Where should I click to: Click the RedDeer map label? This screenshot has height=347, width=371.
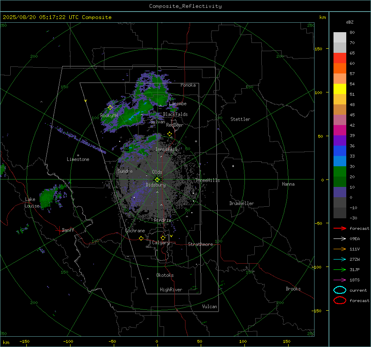point(175,125)
